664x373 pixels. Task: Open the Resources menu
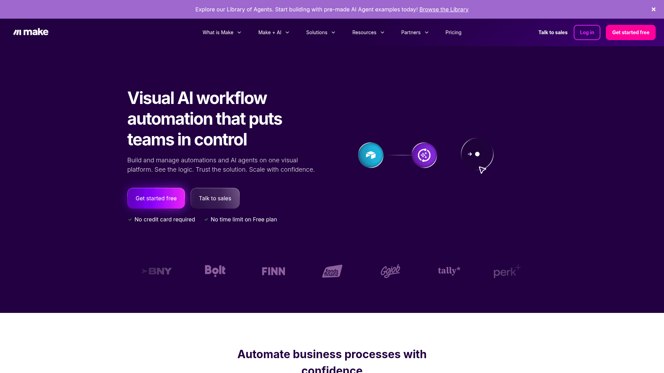[368, 32]
